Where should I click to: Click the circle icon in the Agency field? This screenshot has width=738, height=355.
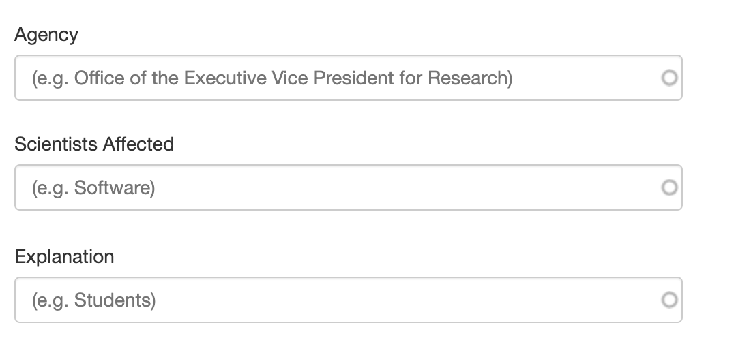(670, 78)
